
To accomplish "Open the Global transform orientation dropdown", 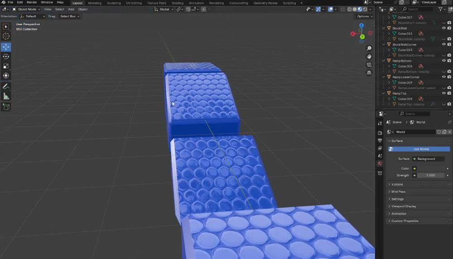I will click(x=164, y=9).
